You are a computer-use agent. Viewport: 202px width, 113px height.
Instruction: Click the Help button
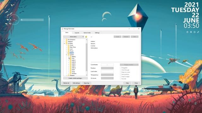[x=127, y=83]
